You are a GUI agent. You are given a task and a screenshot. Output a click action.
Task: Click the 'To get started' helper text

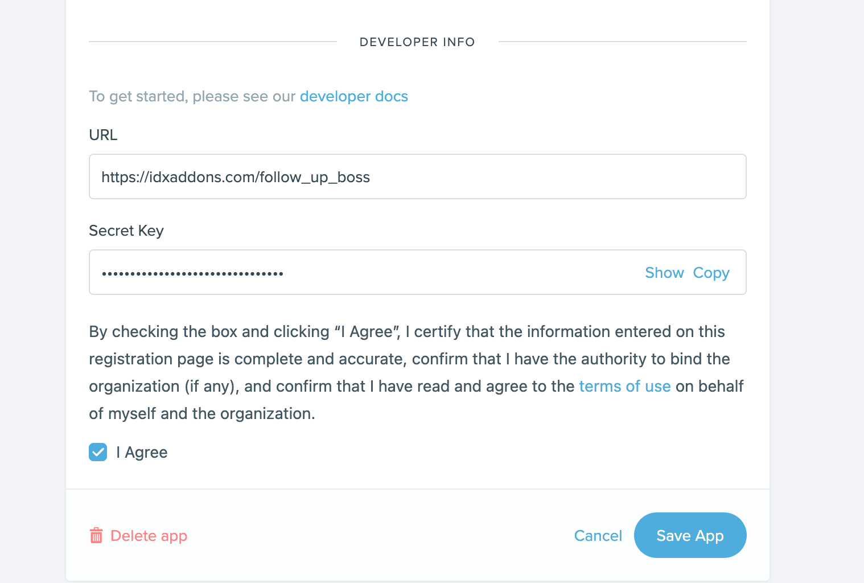point(192,96)
